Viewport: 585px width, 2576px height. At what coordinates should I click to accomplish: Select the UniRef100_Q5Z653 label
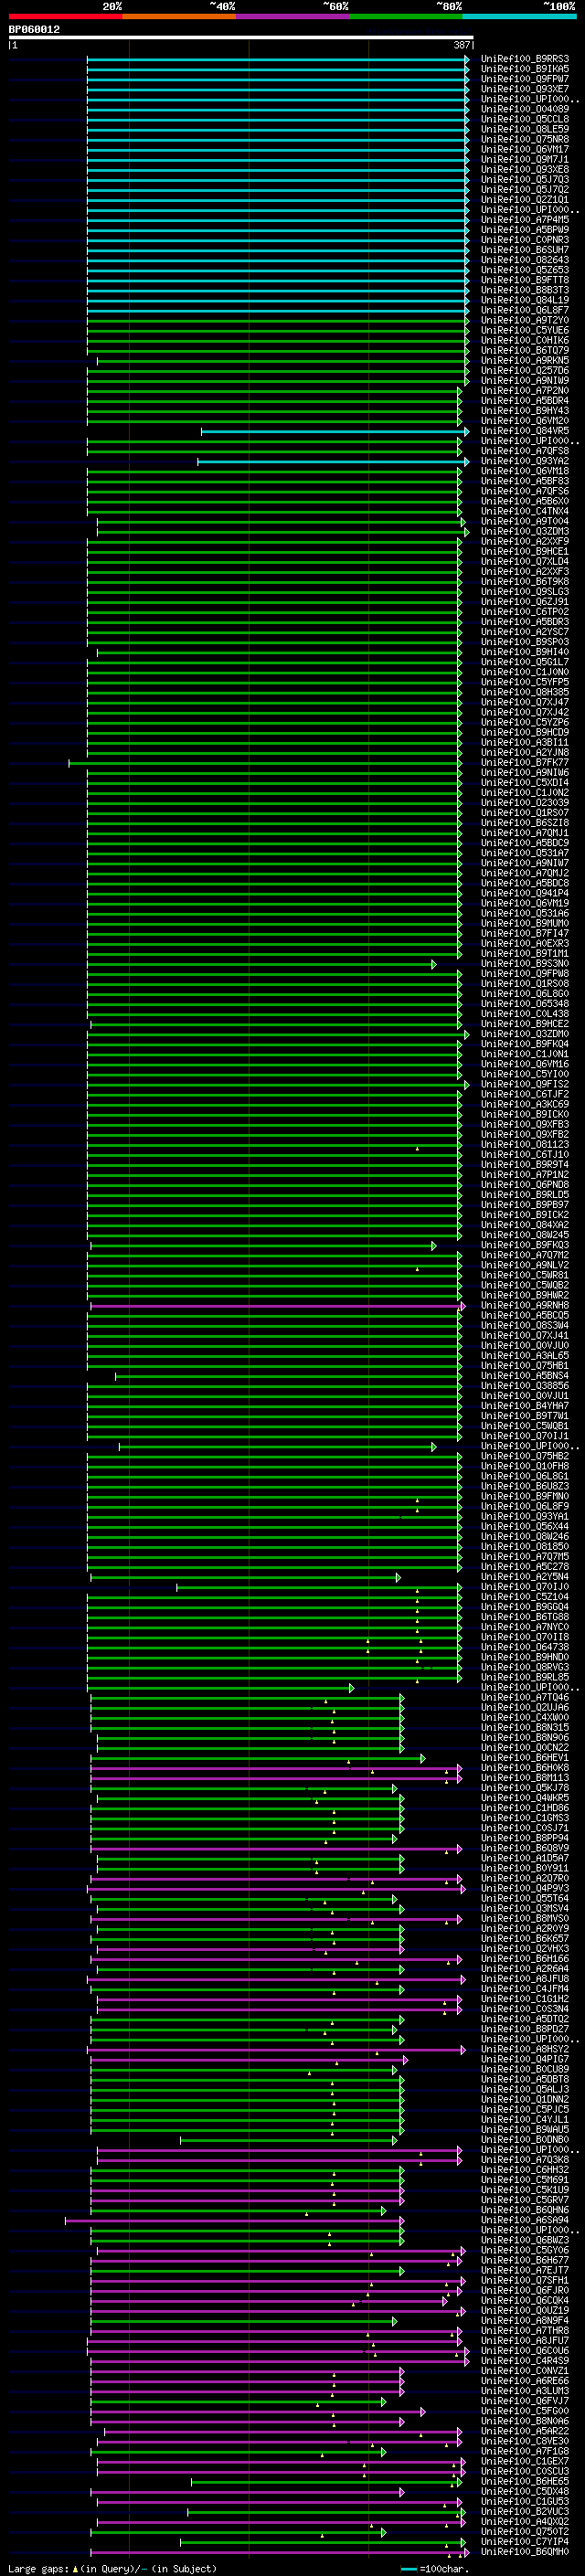point(525,270)
